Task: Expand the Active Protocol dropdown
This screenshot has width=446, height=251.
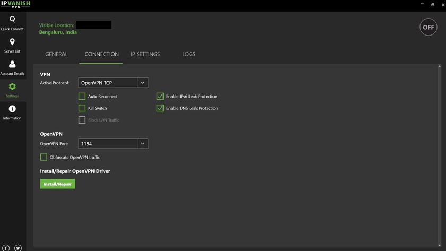Action: (x=142, y=83)
